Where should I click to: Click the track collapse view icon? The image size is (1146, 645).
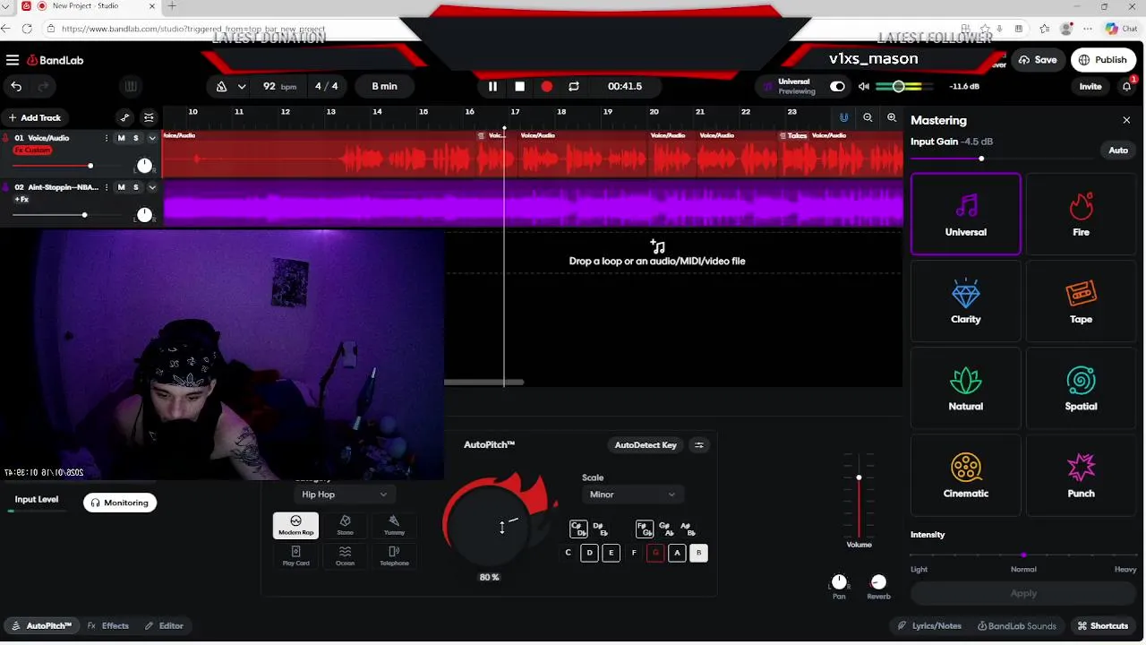click(149, 117)
